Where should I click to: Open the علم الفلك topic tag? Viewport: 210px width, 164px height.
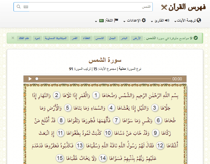(x=24, y=38)
